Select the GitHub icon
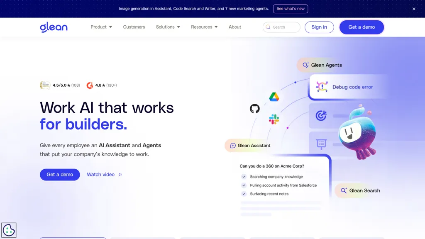This screenshot has width=425, height=239. (x=255, y=109)
